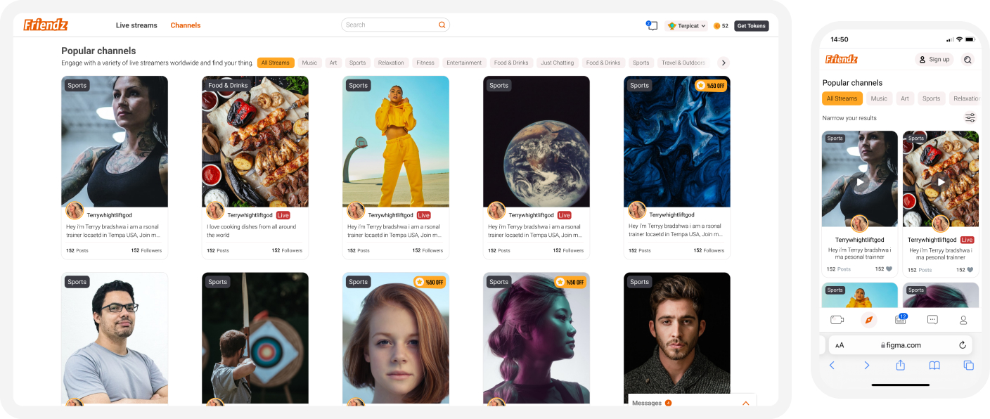Click the %50 OFF badge on the red-haired woman card
990x419 pixels.
[430, 282]
